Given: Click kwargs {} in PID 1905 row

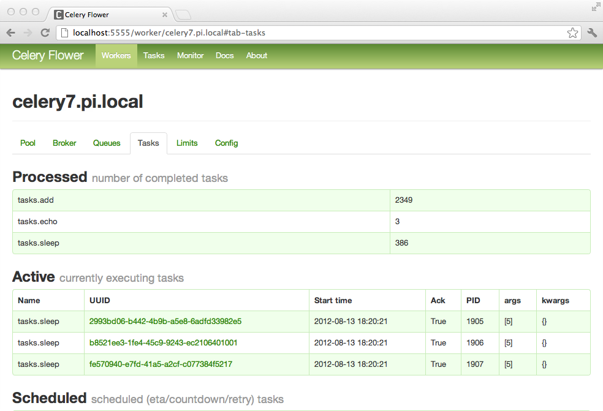Looking at the screenshot, I should [x=544, y=322].
